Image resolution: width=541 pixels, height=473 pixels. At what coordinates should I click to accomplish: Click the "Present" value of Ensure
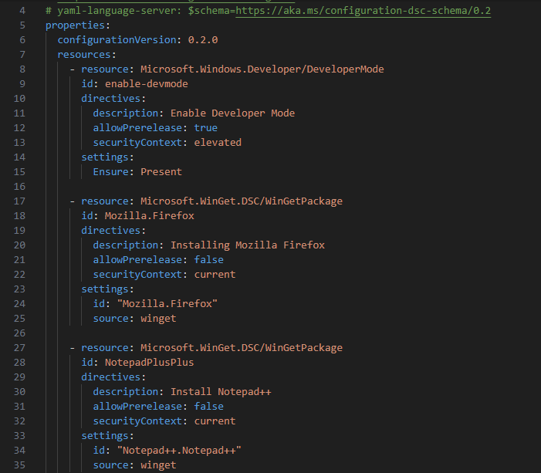click(161, 172)
